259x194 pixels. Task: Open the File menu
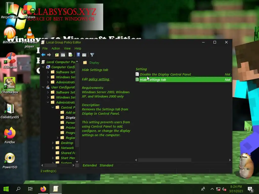(45, 48)
